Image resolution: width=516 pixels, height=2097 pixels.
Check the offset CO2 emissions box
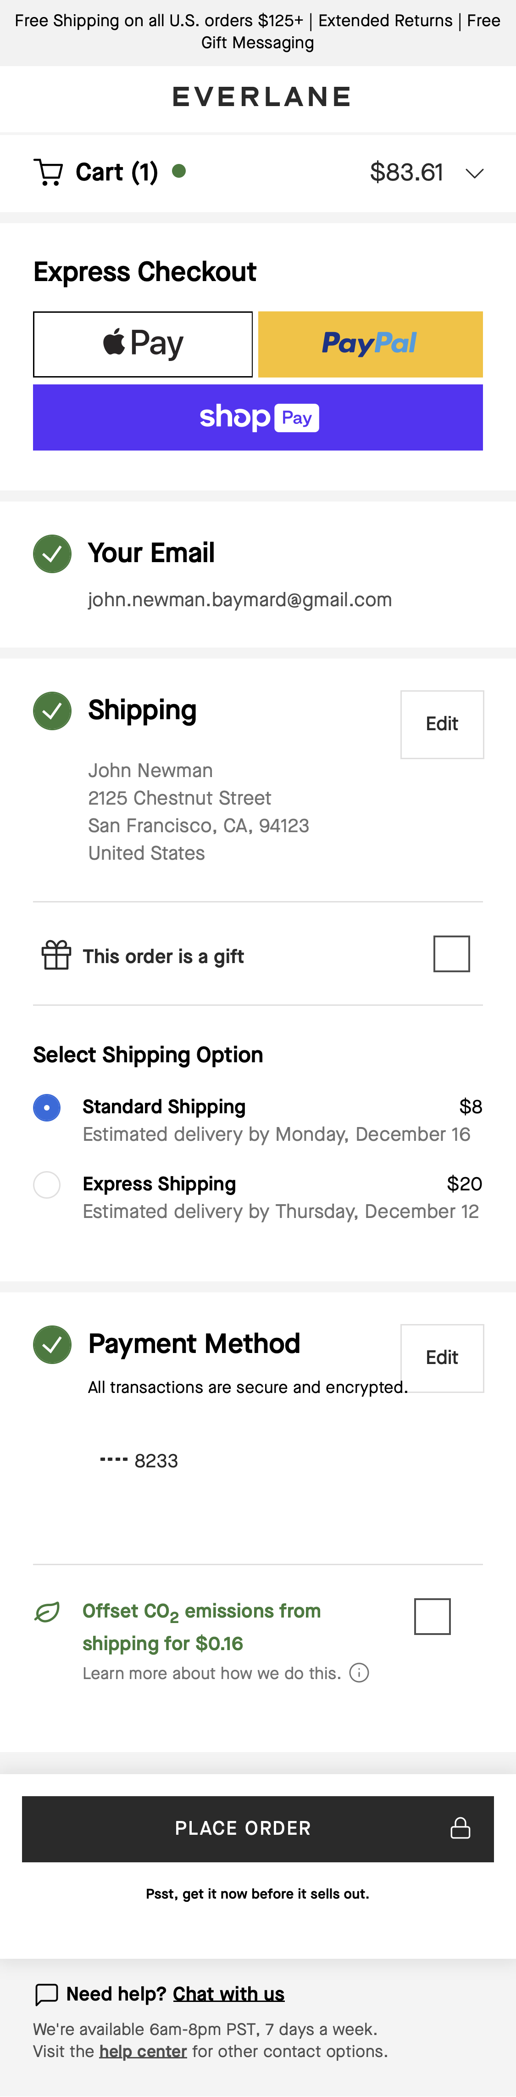pos(433,1616)
